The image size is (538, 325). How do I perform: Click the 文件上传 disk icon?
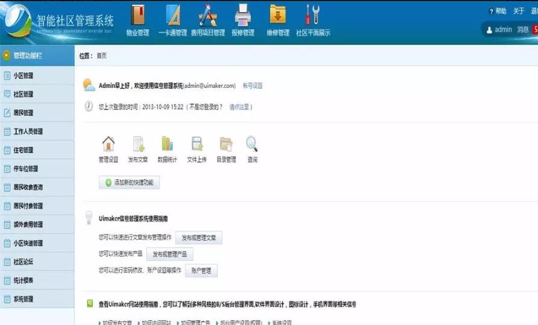coord(197,144)
